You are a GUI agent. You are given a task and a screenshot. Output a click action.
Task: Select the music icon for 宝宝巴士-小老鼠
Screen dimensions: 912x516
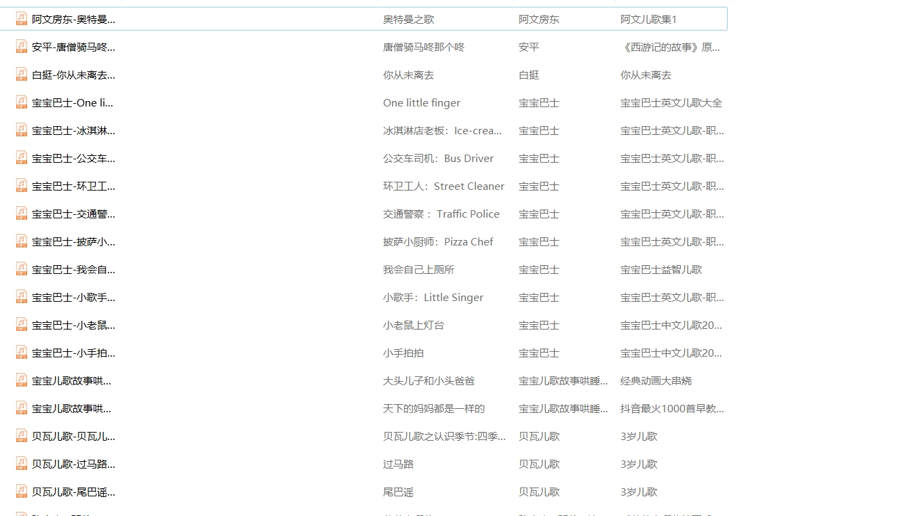point(22,325)
